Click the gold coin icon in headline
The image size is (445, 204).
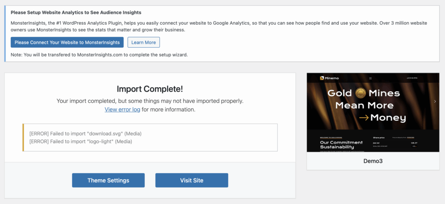(360, 93)
